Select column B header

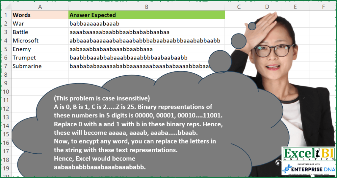click(146, 7)
